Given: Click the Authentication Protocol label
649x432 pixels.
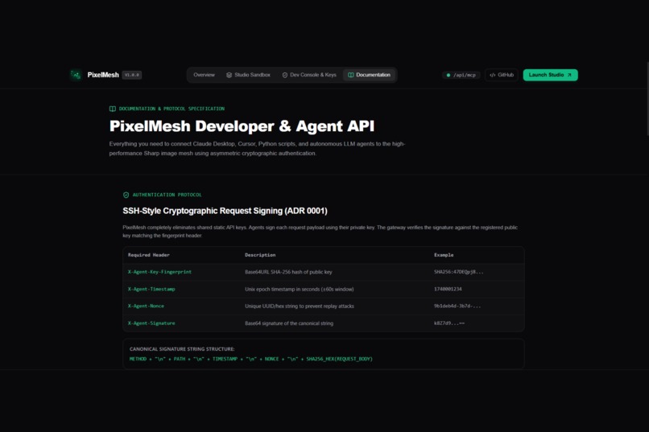Looking at the screenshot, I should click(167, 195).
